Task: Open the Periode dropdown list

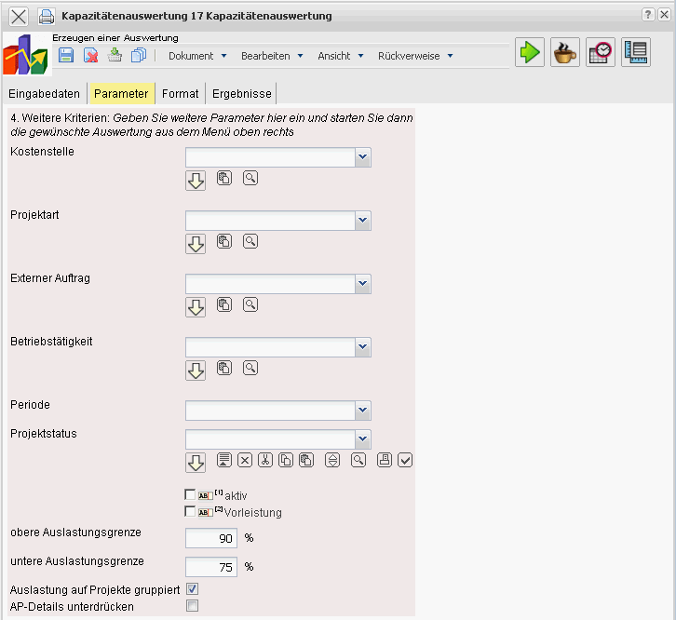Action: (363, 411)
